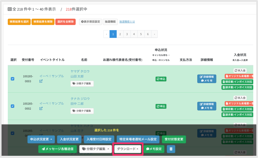258x158 pixels.
Task: Edit 分類タグ for ヤマダ タロウ row
Action: 82,83
